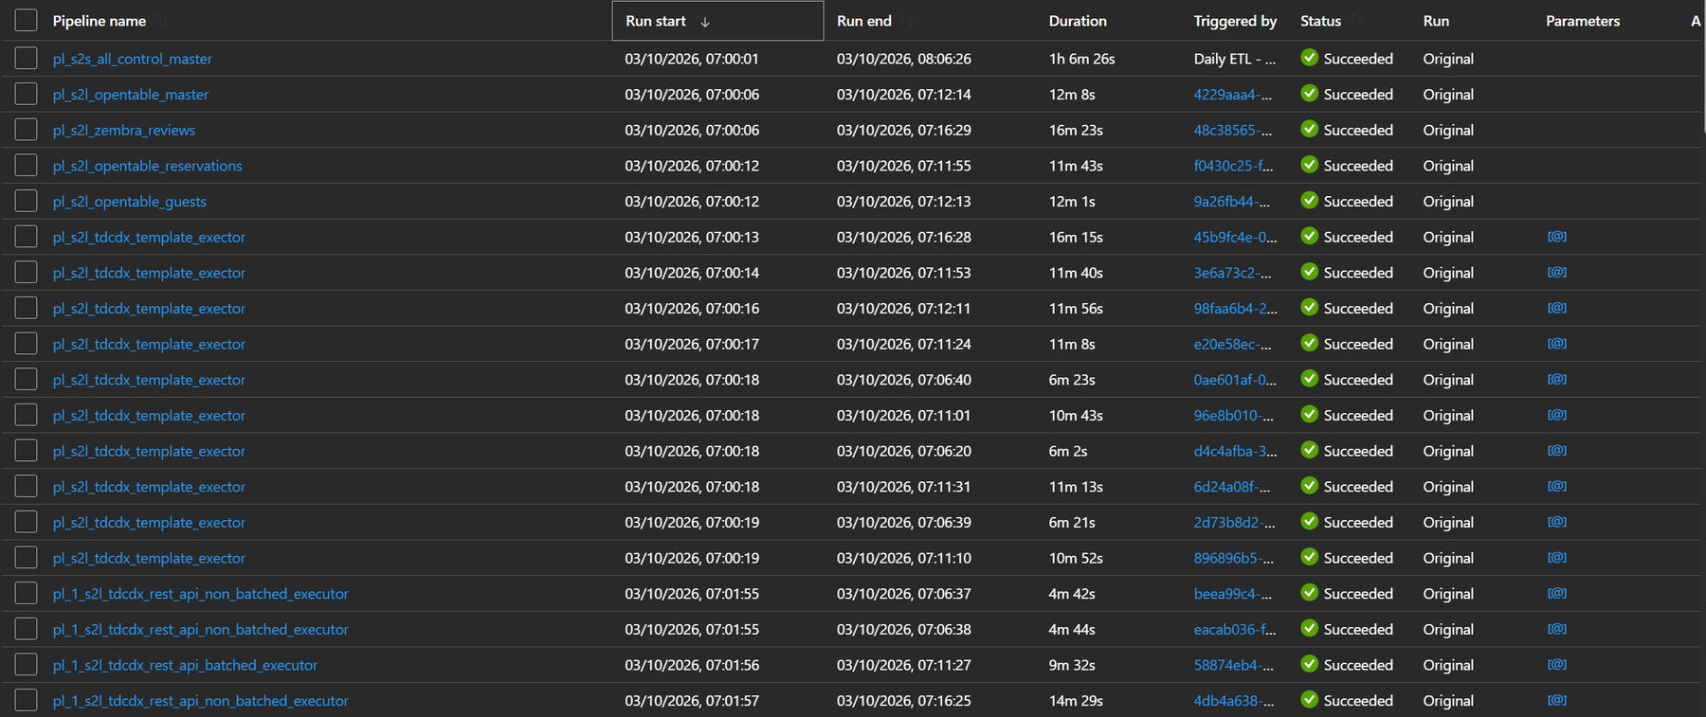Viewport: 1706px width, 717px height.
Task: Click the Pipeline name column header
Action: coord(100,21)
